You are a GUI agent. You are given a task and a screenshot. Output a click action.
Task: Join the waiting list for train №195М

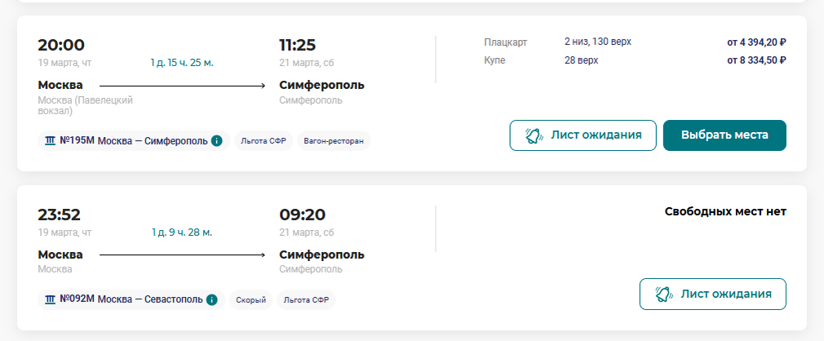click(583, 135)
